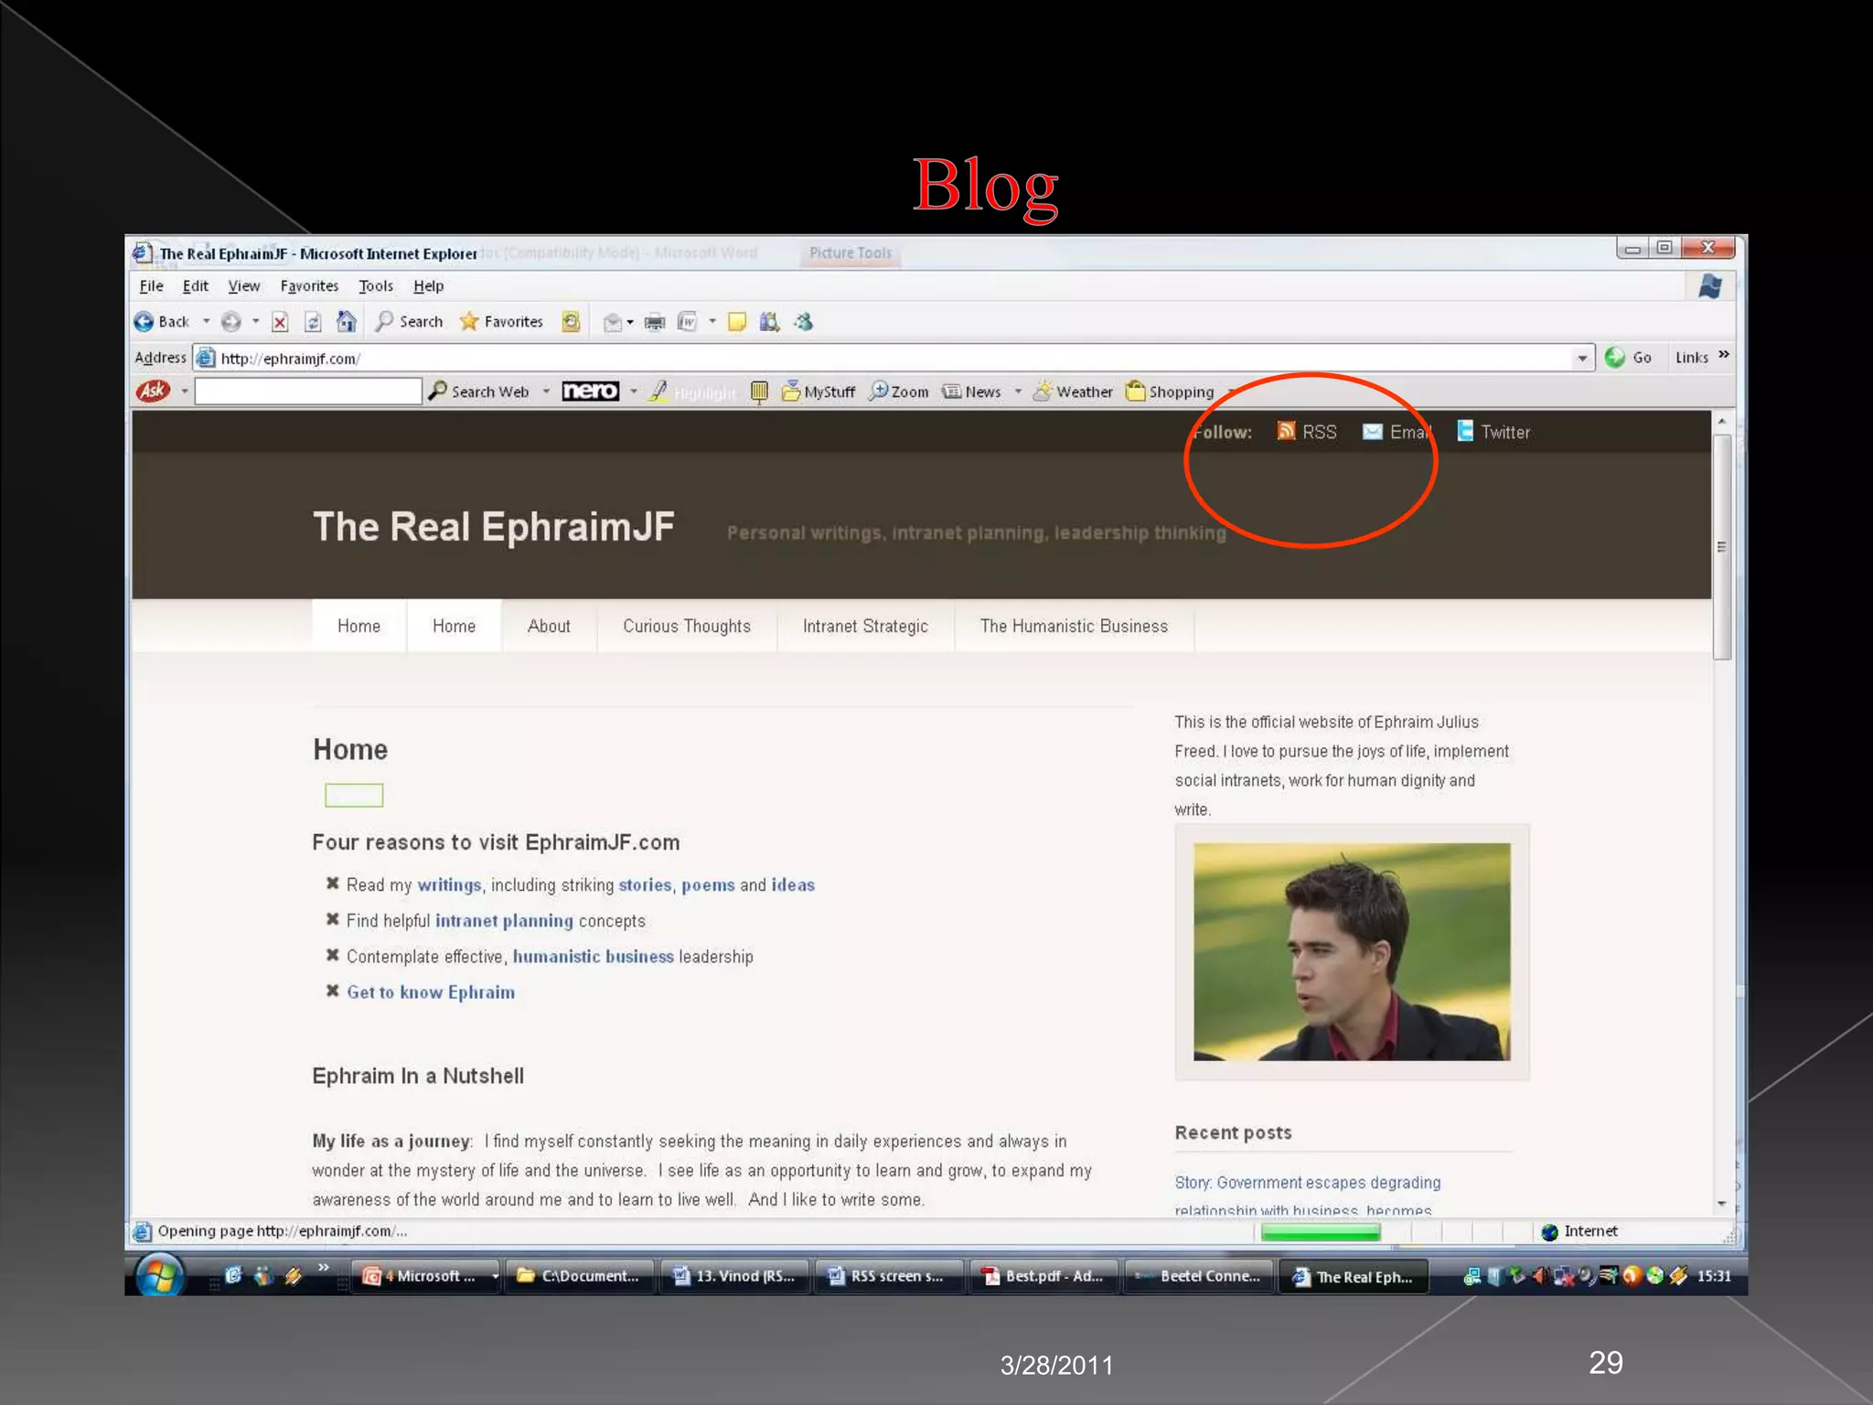Open the Tools menu

coord(375,286)
